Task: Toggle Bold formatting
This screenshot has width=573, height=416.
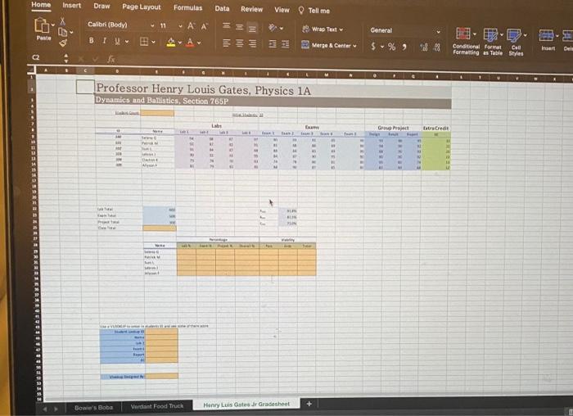Action: click(91, 41)
